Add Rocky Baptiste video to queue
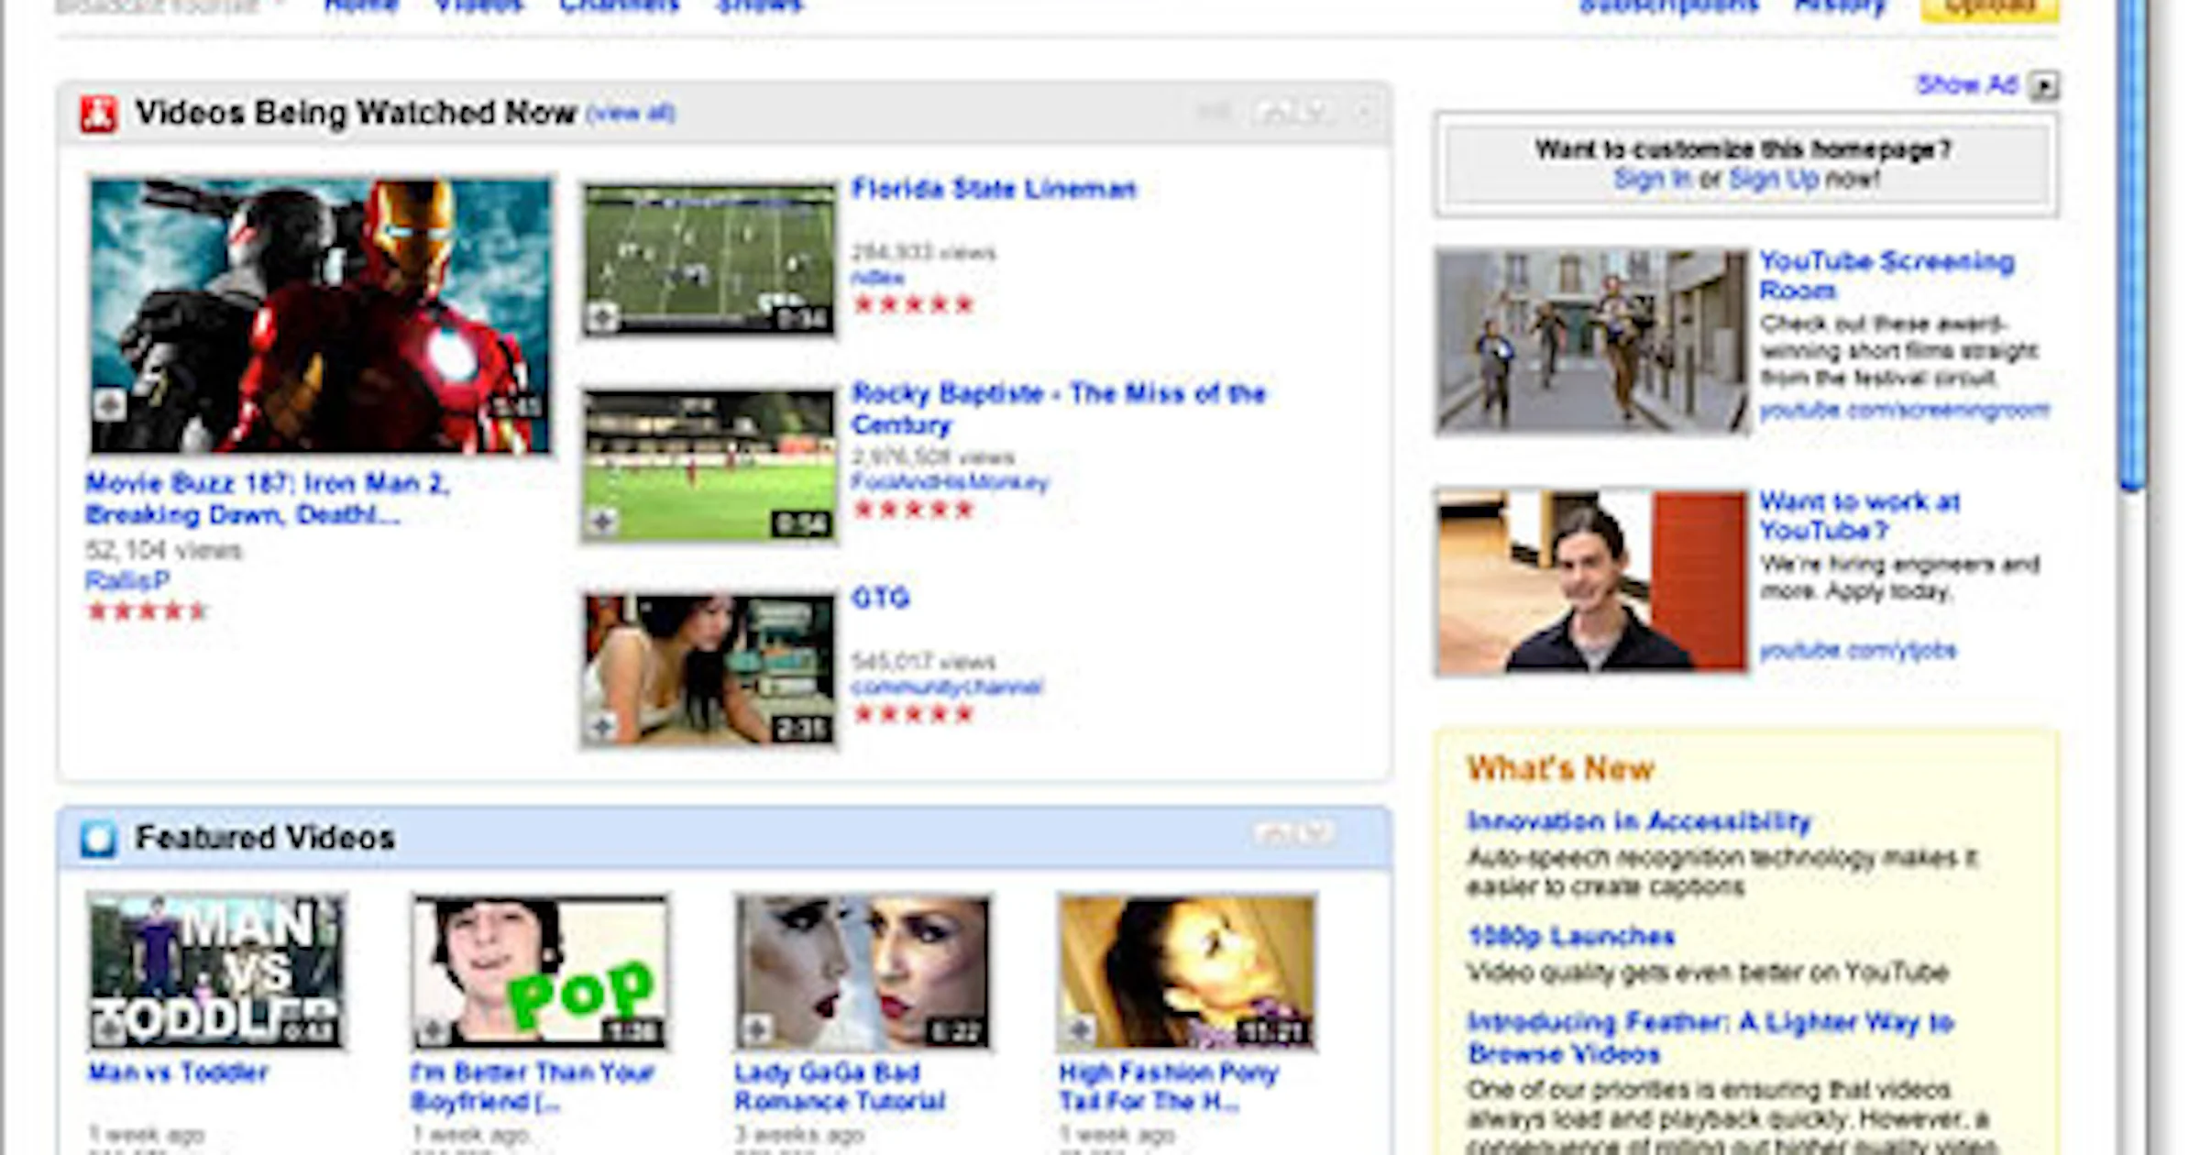The width and height of the screenshot is (2200, 1155). tap(602, 522)
